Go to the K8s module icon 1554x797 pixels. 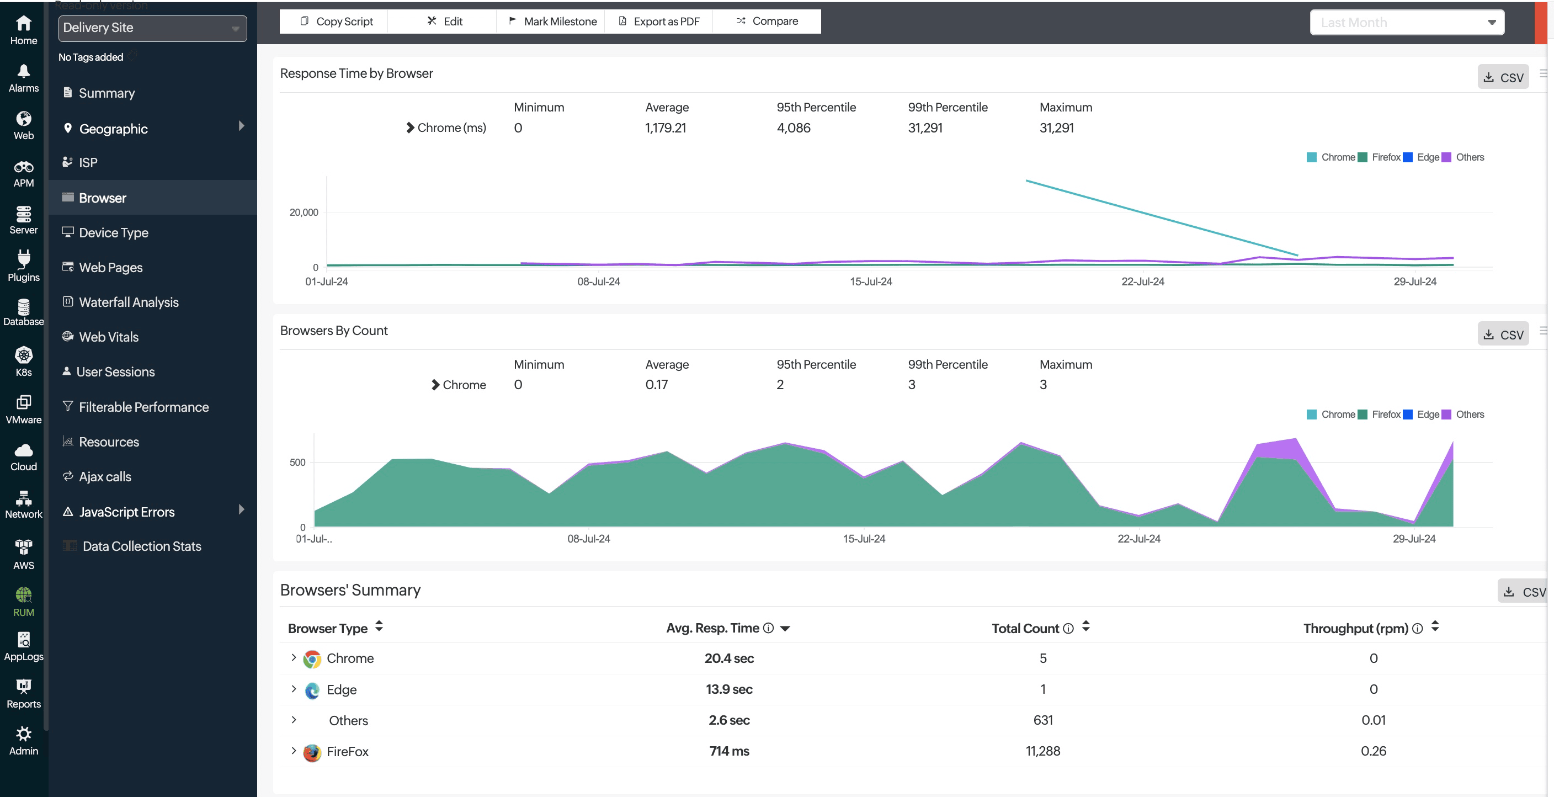(24, 355)
